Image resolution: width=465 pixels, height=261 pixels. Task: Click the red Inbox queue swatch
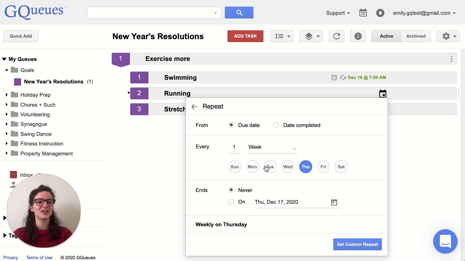pyautogui.click(x=13, y=175)
